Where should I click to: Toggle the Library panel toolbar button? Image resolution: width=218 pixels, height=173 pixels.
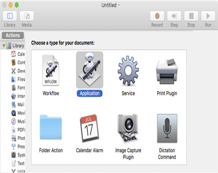[x=10, y=16]
